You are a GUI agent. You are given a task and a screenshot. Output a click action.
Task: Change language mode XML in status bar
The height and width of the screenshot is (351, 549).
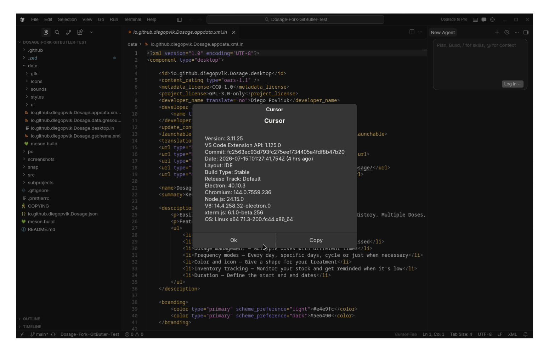tap(512, 334)
